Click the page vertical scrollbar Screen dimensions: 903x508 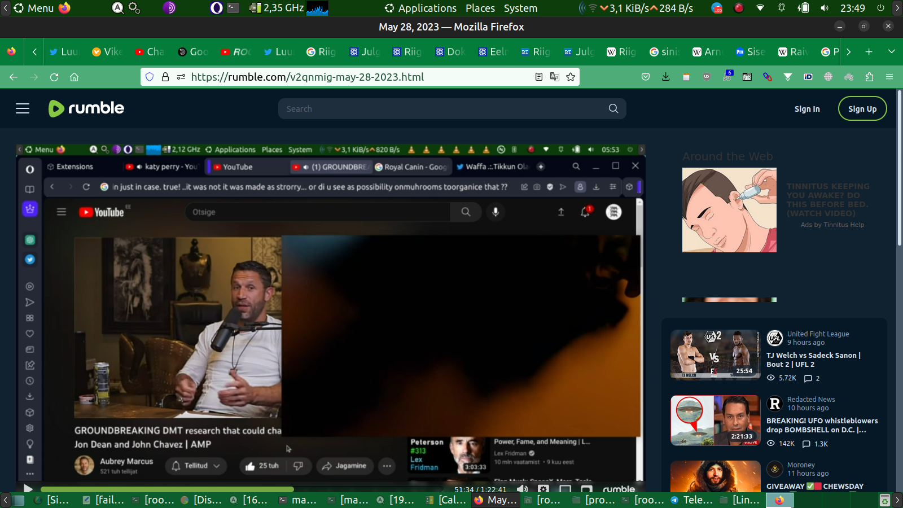pos(900,168)
